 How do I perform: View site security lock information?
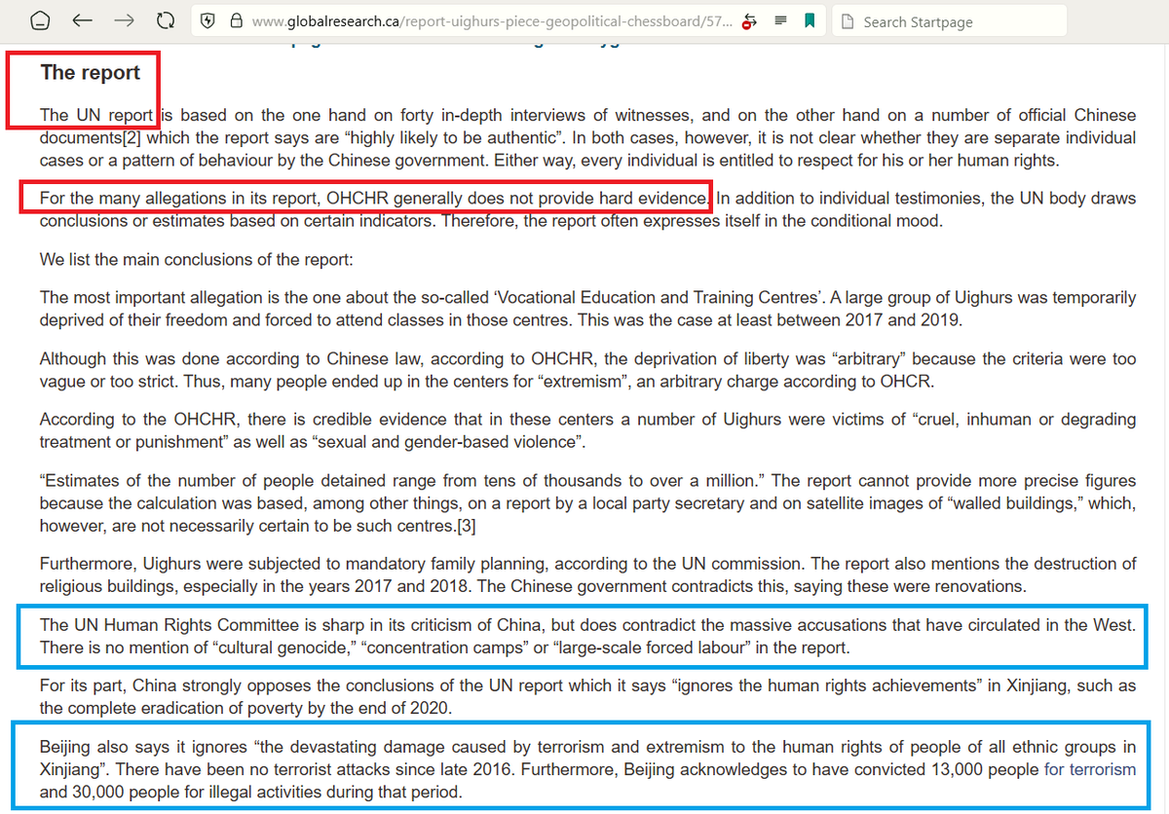click(x=235, y=20)
